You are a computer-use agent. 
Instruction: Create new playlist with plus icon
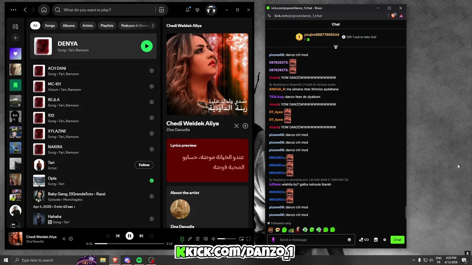15,38
